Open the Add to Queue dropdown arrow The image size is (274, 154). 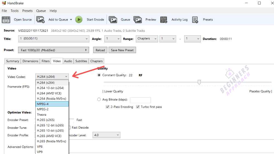71,19
